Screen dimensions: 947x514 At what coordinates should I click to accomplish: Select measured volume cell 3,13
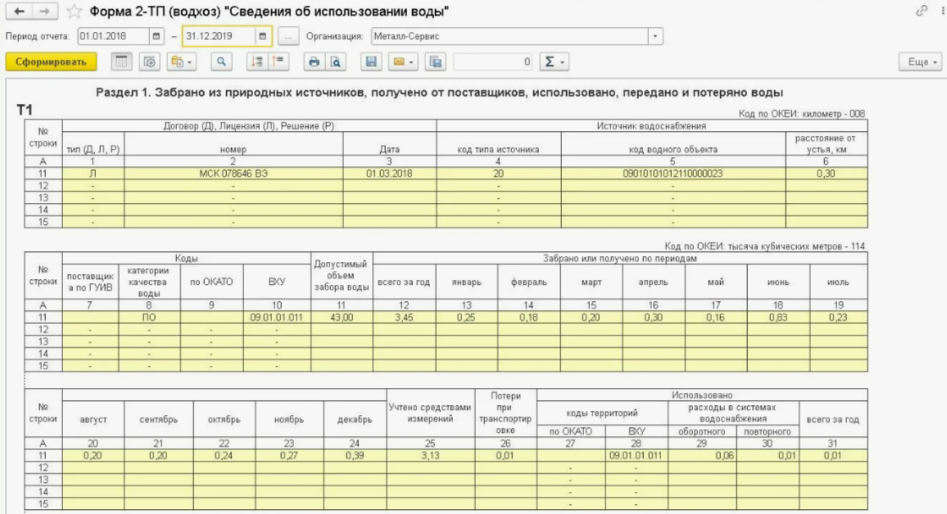point(430,456)
